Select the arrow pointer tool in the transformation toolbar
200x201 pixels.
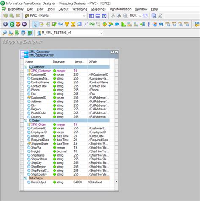click(x=35, y=25)
